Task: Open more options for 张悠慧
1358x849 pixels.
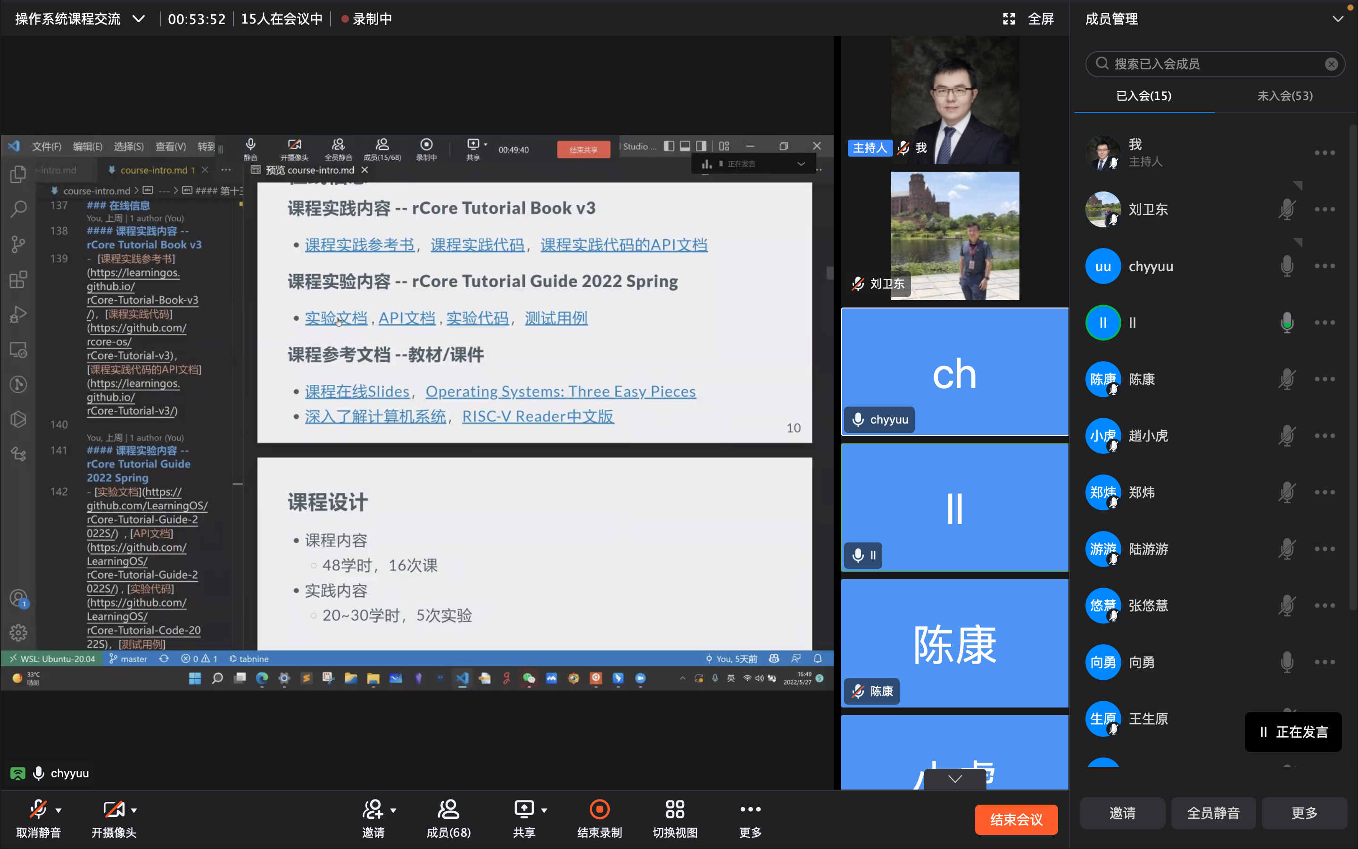Action: [x=1325, y=606]
